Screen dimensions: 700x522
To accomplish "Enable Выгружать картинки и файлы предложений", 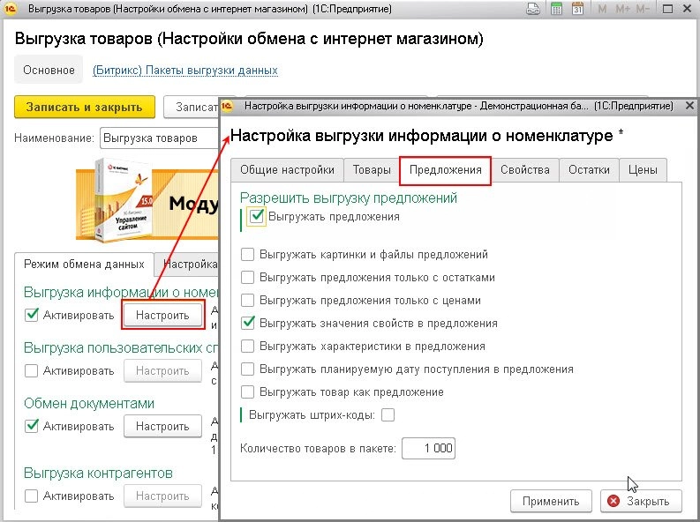I will pos(248,255).
